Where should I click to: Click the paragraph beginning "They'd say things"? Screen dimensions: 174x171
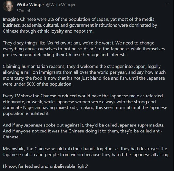pyautogui.click(x=84, y=49)
